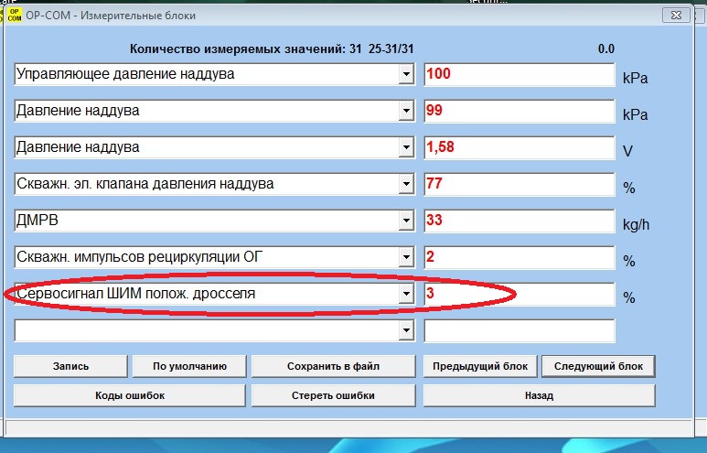
Task: Click value field showing 99 kPa
Action: point(520,111)
